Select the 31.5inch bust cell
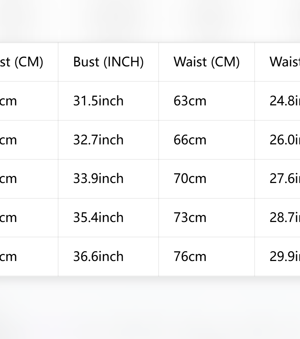 [x=108, y=101]
